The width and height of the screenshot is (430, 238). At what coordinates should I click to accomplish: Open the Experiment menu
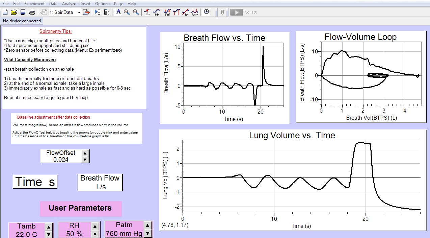(x=34, y=4)
